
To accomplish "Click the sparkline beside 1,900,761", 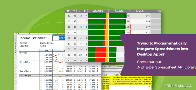I will click(x=56, y=66).
